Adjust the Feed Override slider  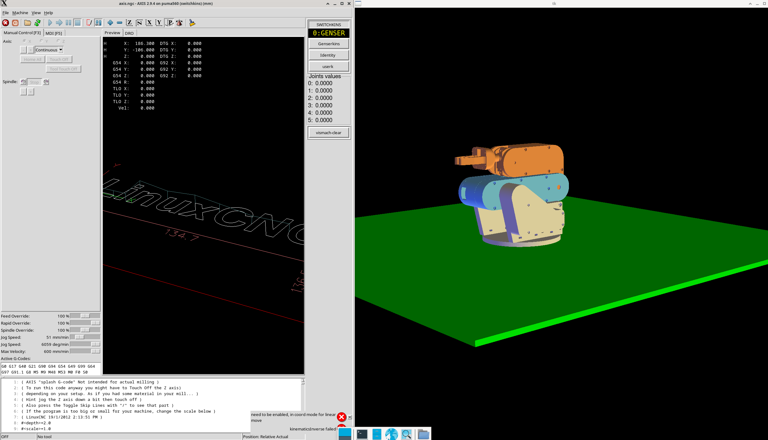pos(85,316)
